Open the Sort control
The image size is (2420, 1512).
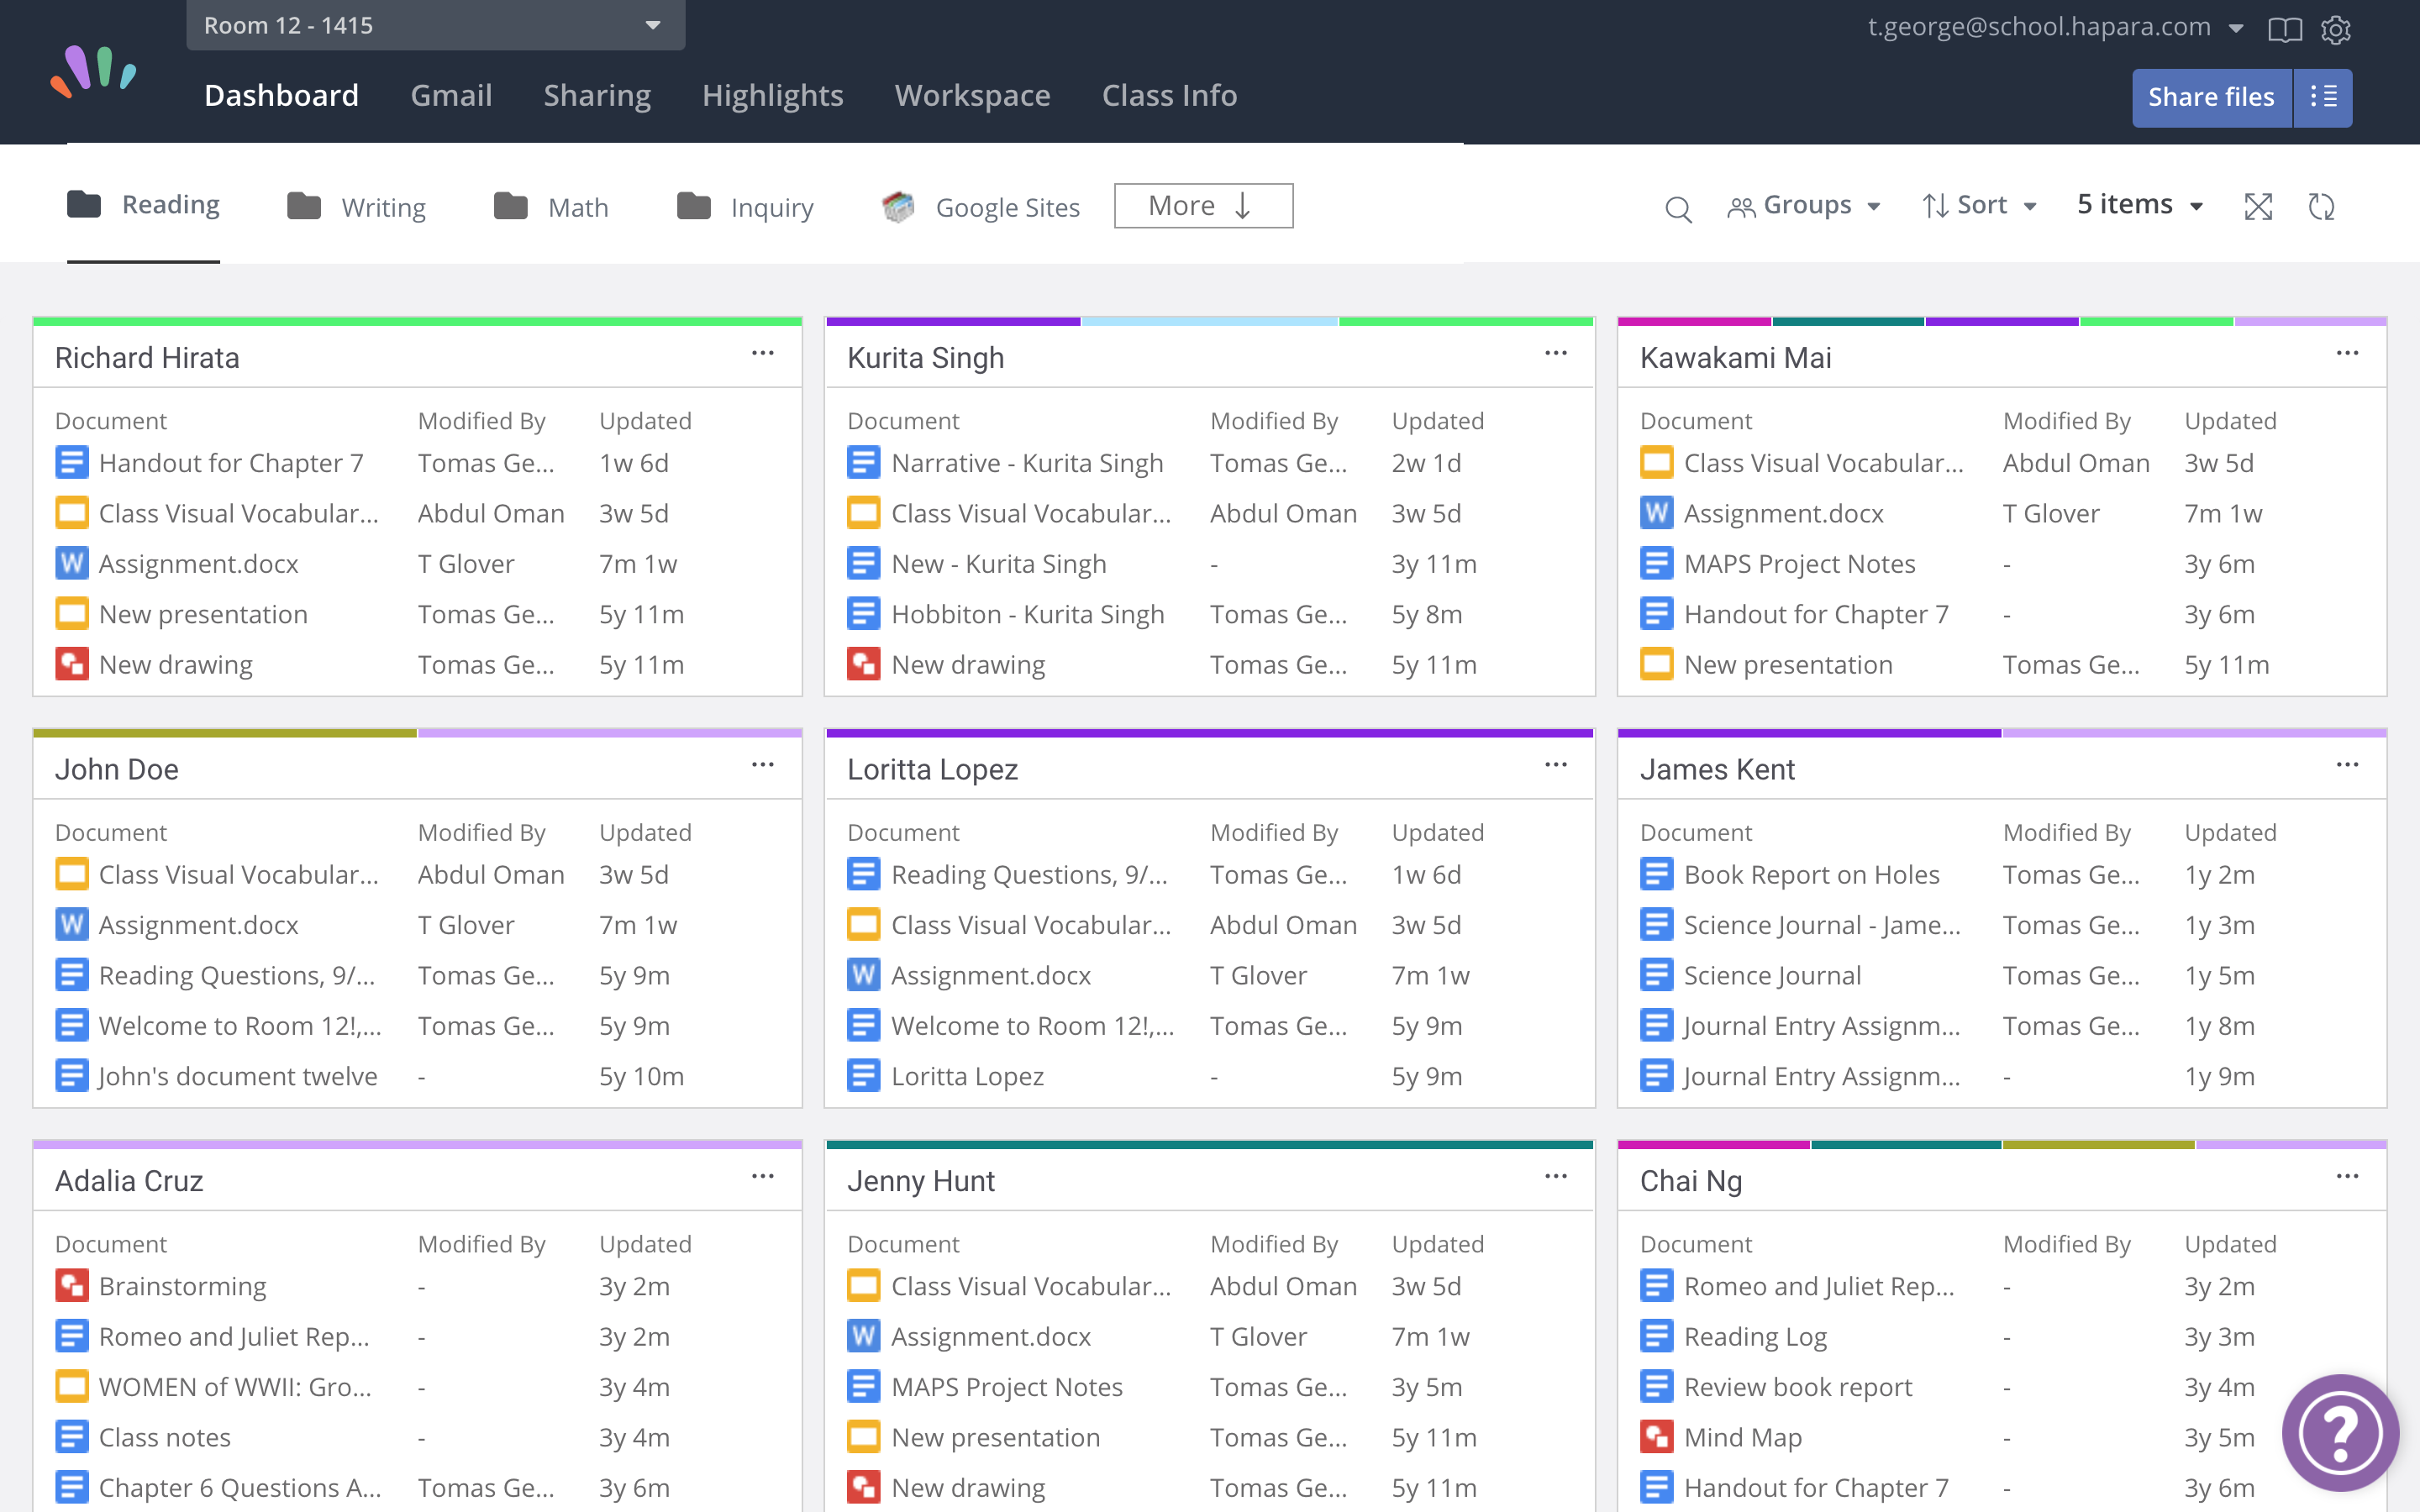coord(1980,205)
